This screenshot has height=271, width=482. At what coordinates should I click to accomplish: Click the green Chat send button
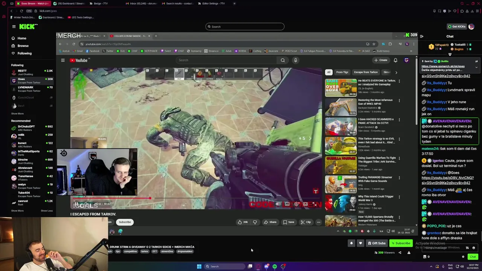[473, 257]
